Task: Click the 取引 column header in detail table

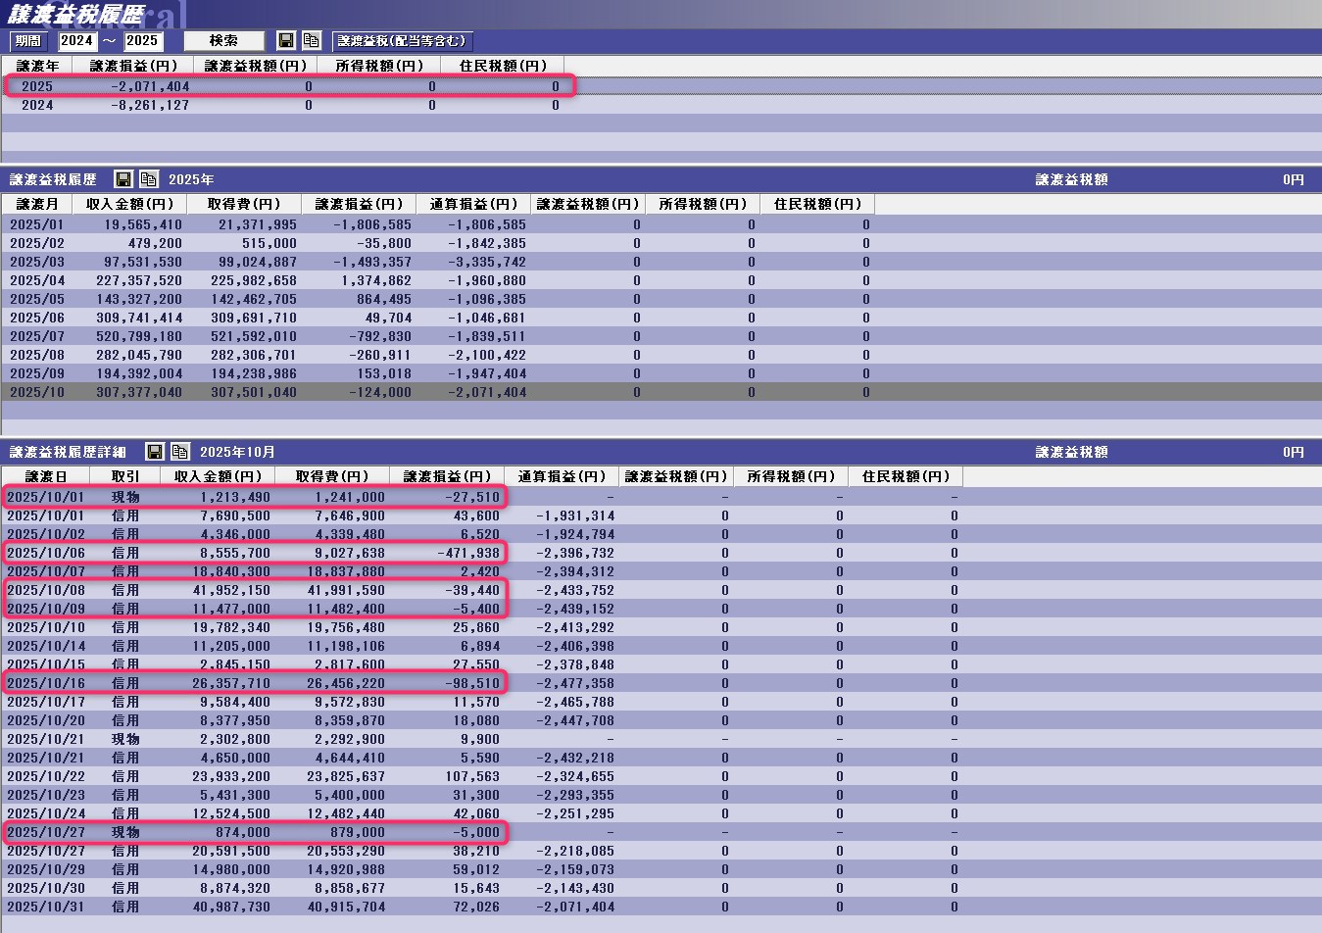Action: (x=125, y=476)
